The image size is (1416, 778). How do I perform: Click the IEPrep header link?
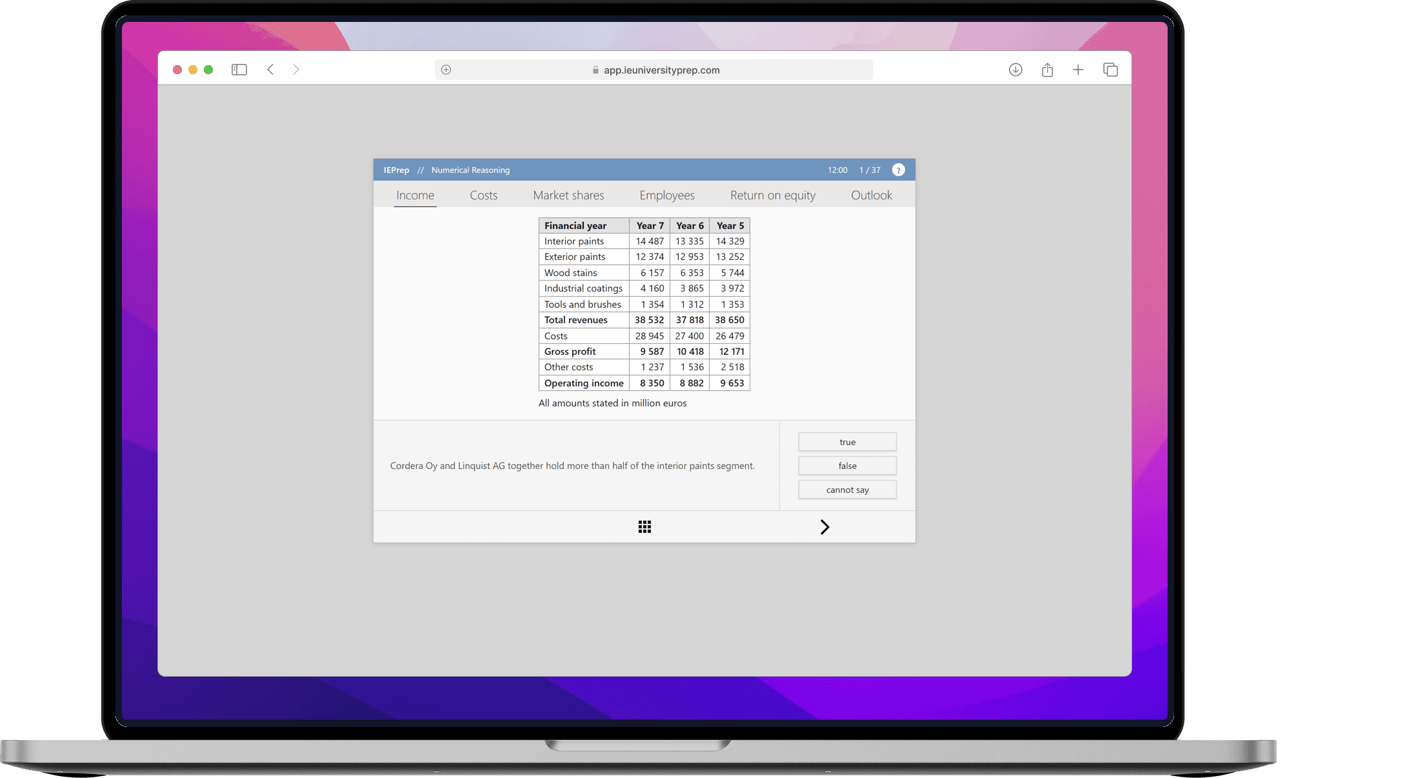396,170
